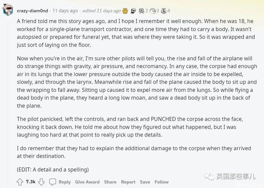
Task: Click the gold star award badge
Action: point(125,11)
